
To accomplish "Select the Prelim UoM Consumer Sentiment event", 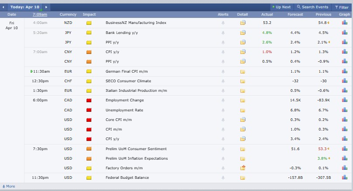I will coord(136,149).
